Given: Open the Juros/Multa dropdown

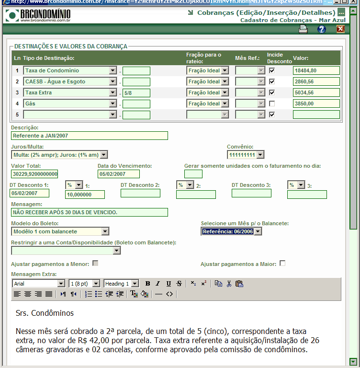Looking at the screenshot, I should tap(104, 155).
